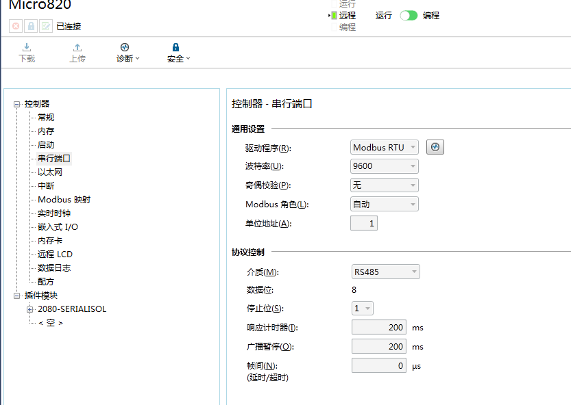Toggle the 运行/编程 mode switch

click(x=409, y=16)
